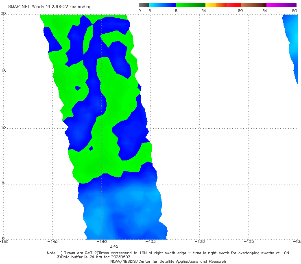This screenshot has height=264, width=301.
Task: Click the green 18-34 color bar segment
Action: tap(190, 5)
